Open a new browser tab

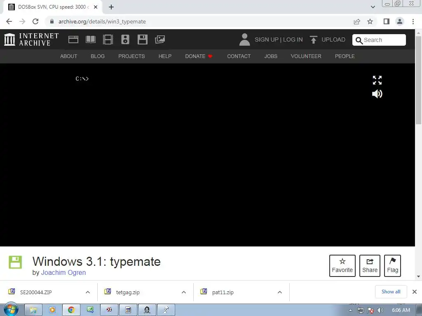(x=111, y=7)
